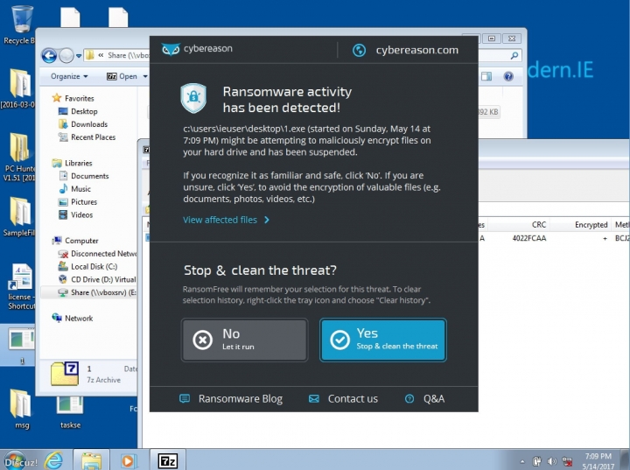Open CD Drive (D:) VirtualBox entry

click(97, 279)
